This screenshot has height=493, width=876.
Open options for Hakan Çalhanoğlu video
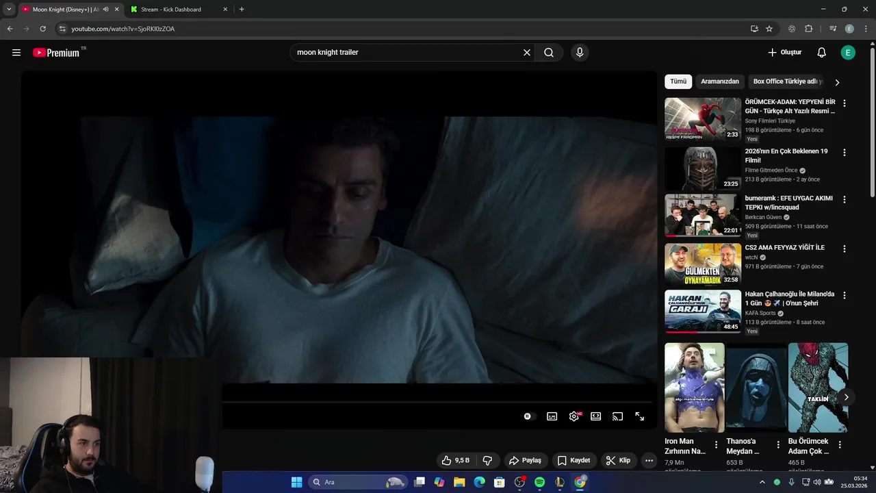[x=845, y=296]
